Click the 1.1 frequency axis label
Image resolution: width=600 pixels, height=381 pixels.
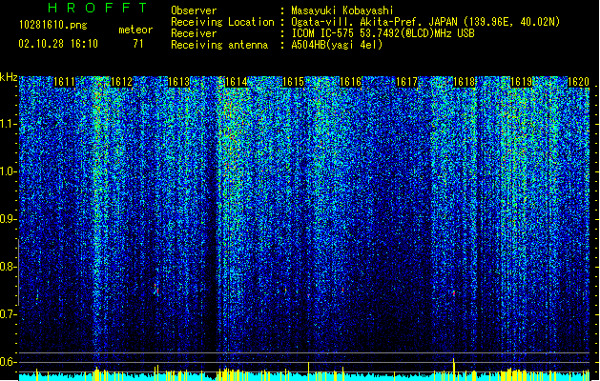8,124
